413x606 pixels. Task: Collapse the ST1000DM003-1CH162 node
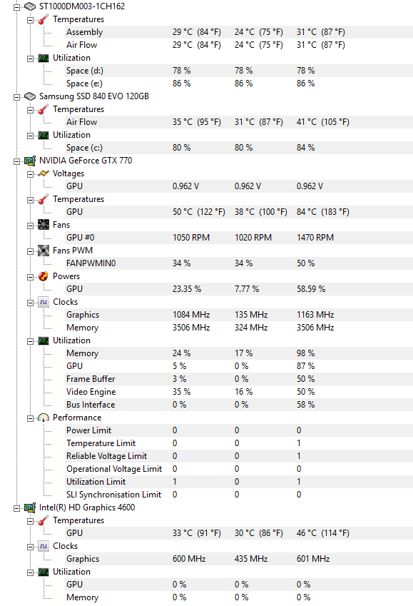click(x=16, y=7)
